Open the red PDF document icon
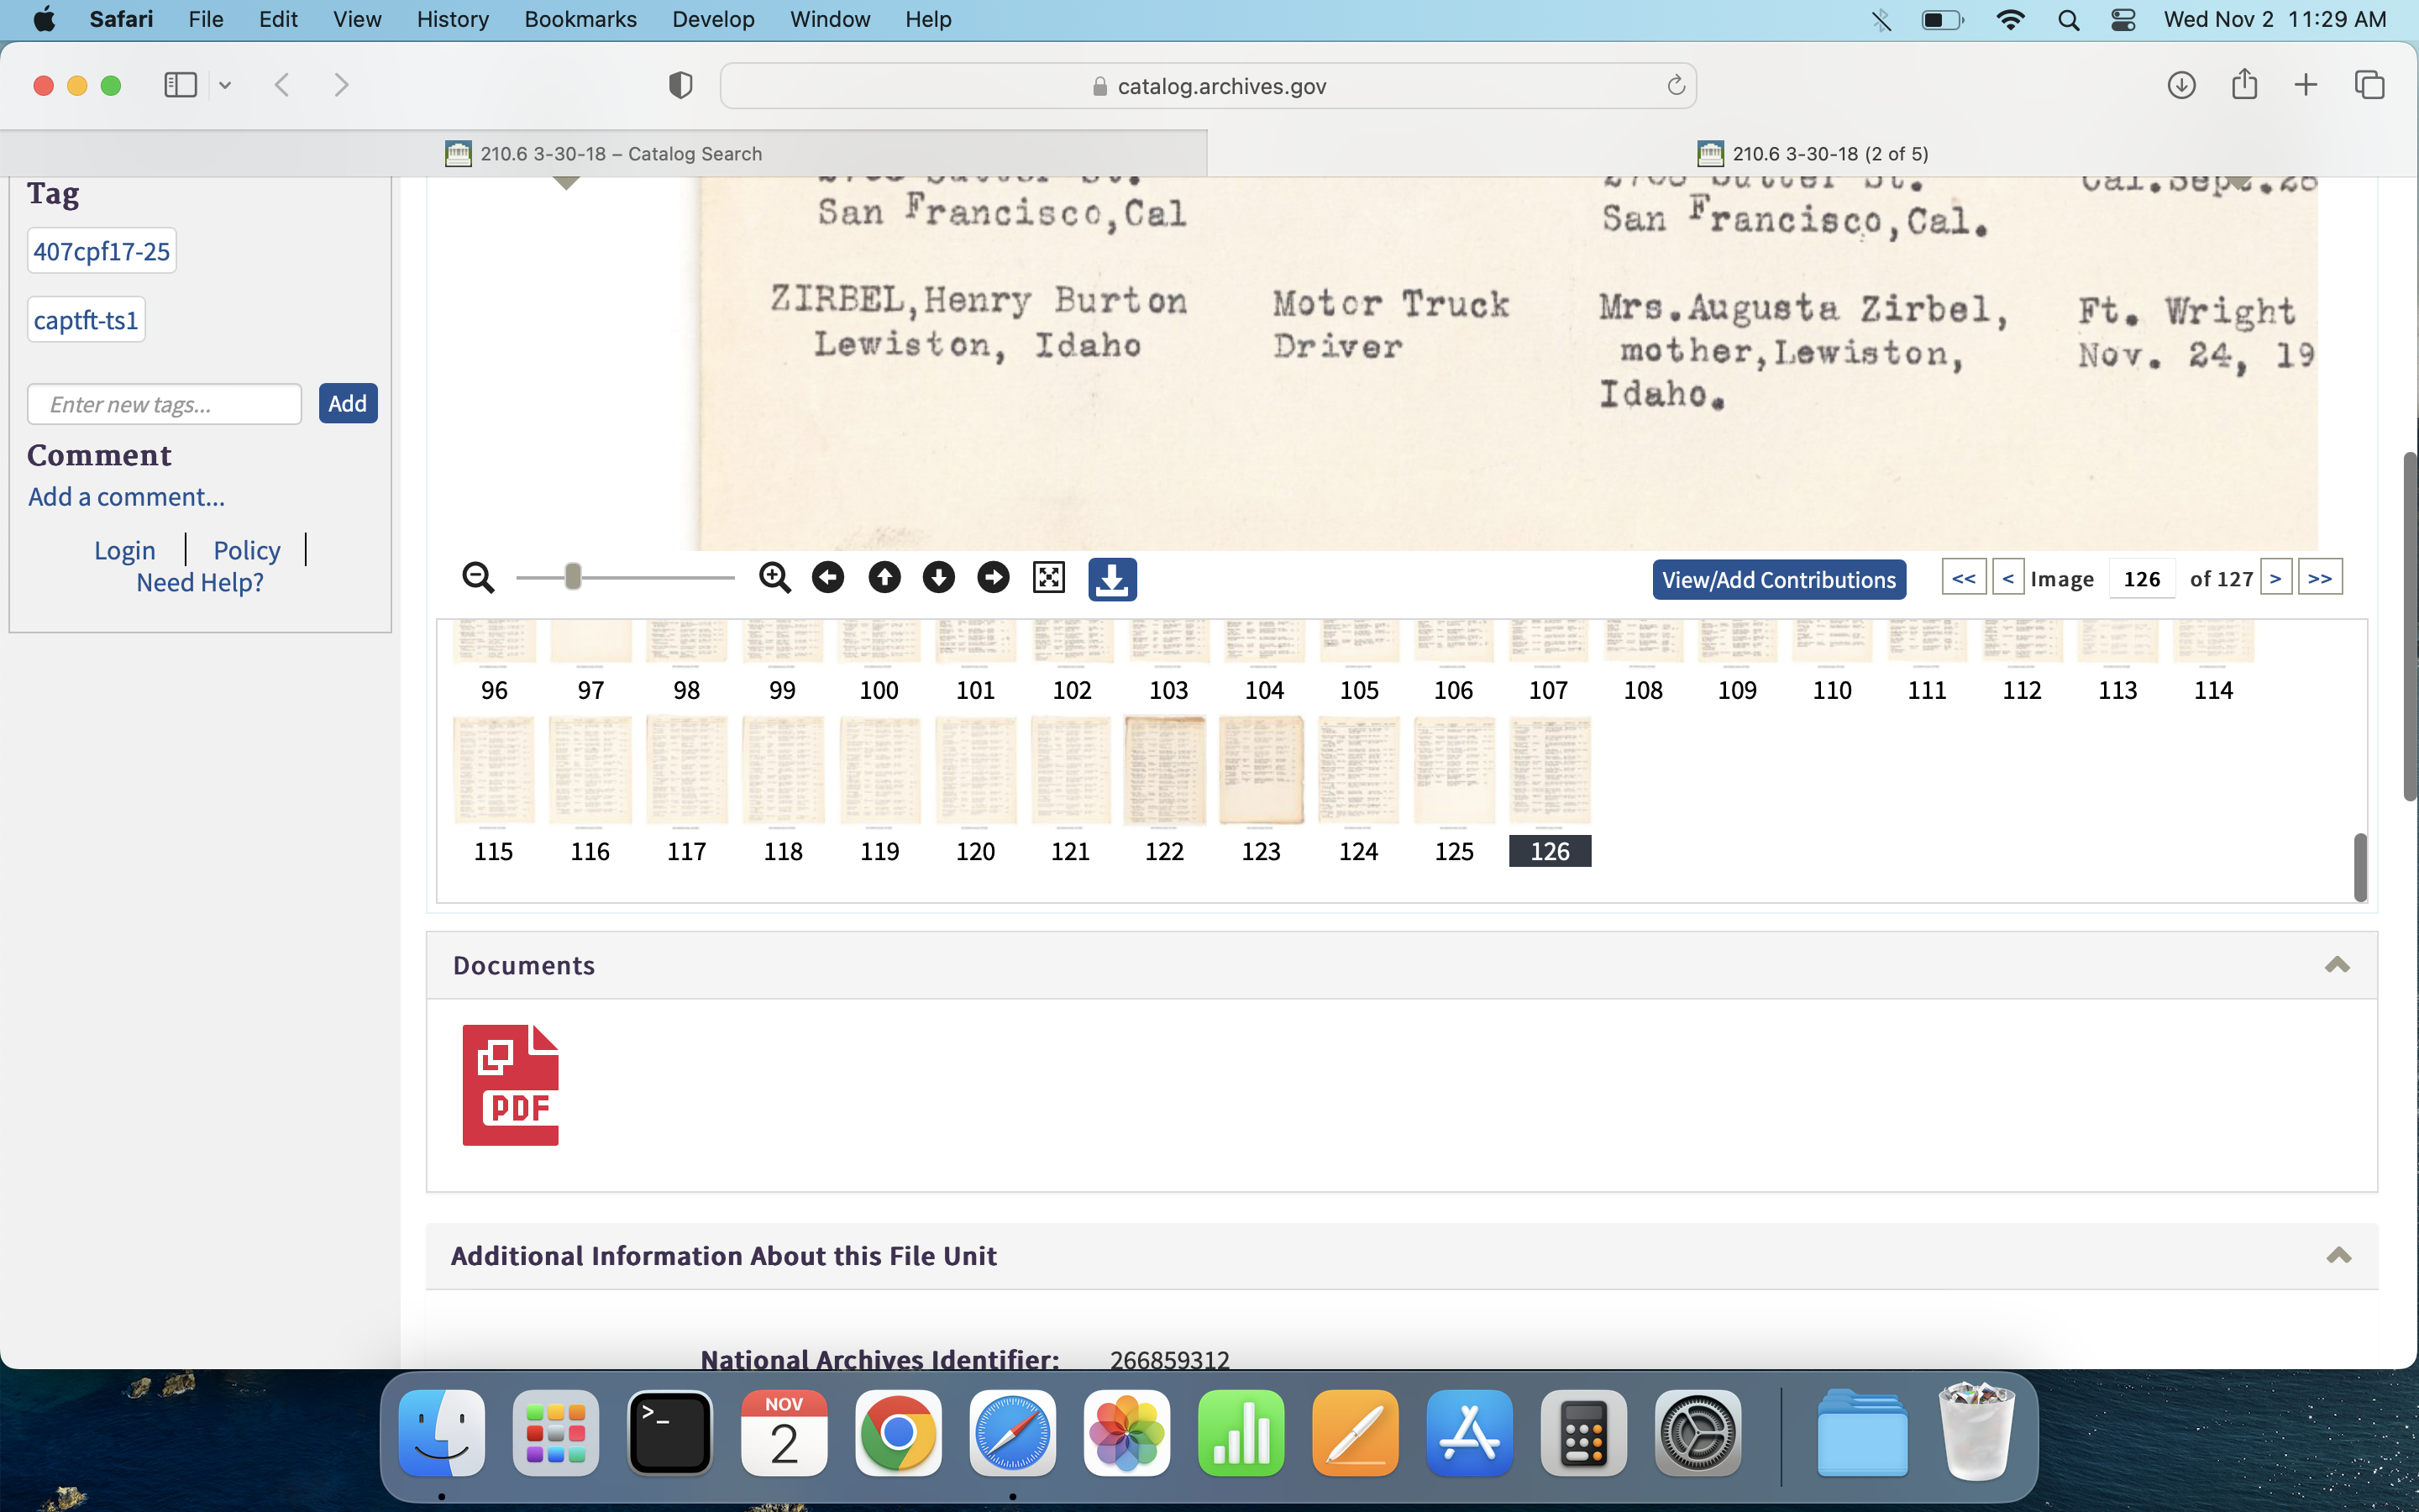 510,1085
